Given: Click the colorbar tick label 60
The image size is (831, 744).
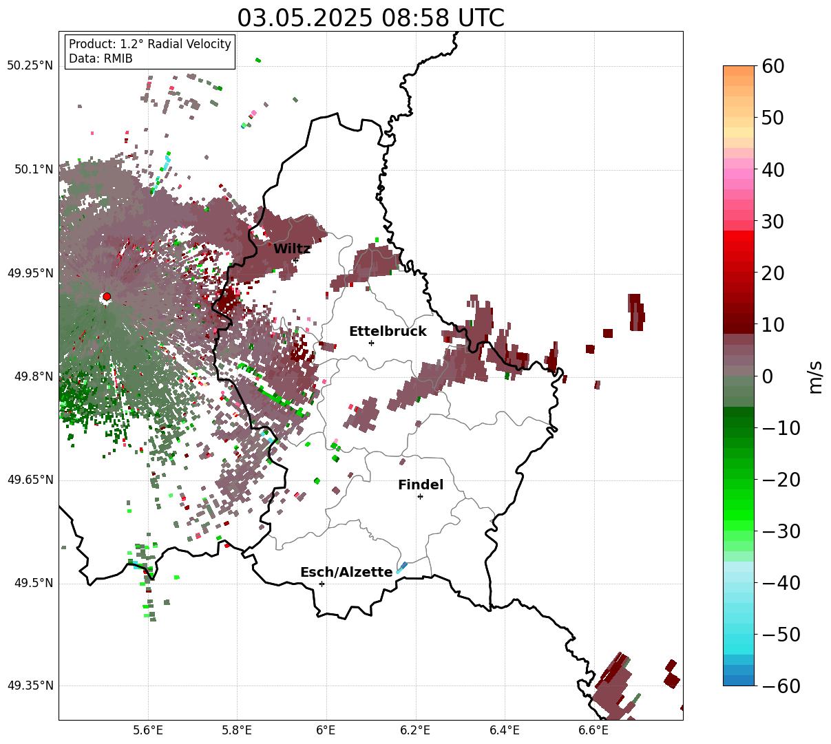Looking at the screenshot, I should (772, 66).
